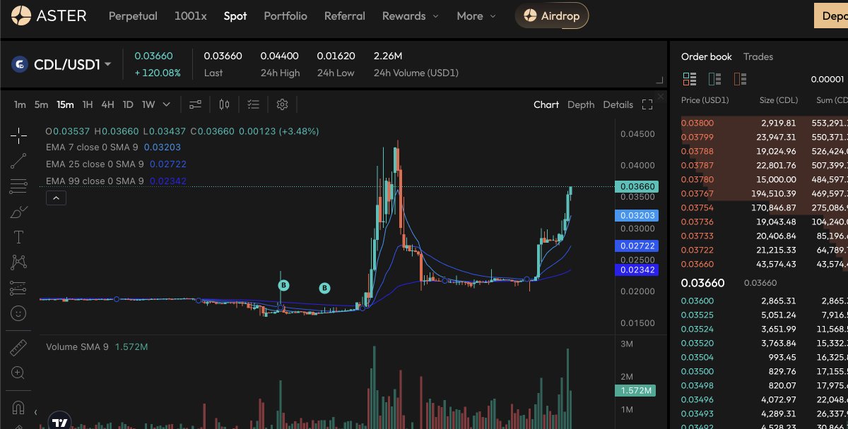Switch to the Details view
Screen dimensions: 848x429
[x=618, y=104]
